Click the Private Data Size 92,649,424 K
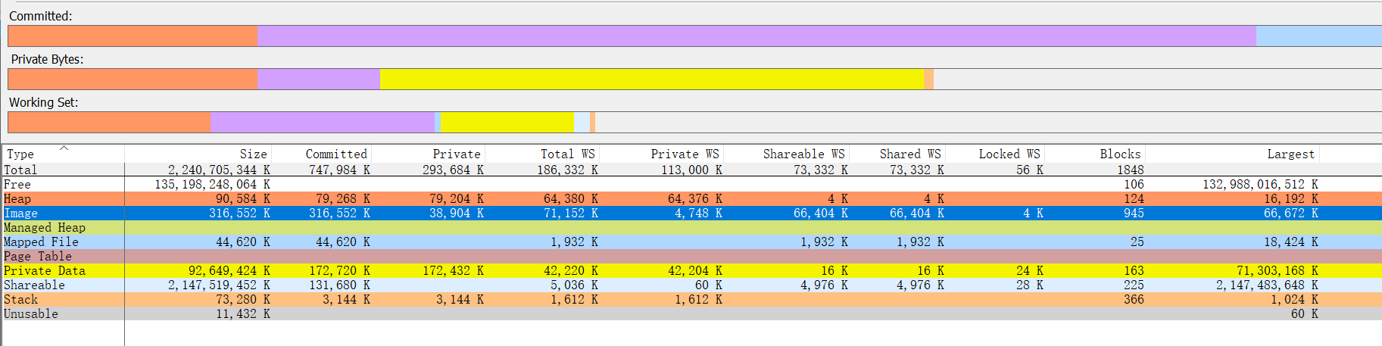Viewport: 1382px width, 346px height. pyautogui.click(x=229, y=270)
